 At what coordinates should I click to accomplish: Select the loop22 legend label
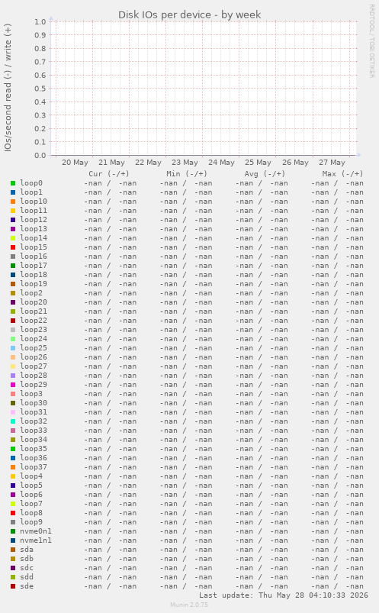(x=34, y=320)
